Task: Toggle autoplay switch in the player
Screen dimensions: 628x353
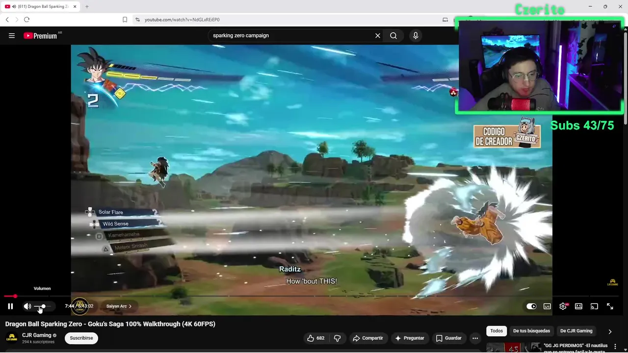Action: tap(531, 306)
